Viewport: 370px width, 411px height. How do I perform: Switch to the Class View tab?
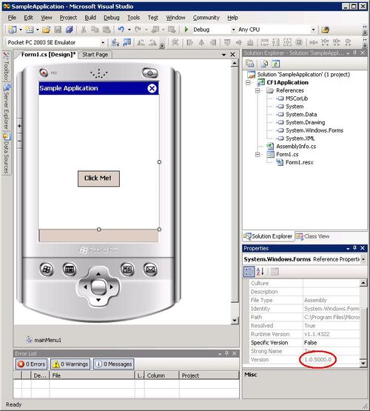tap(313, 236)
